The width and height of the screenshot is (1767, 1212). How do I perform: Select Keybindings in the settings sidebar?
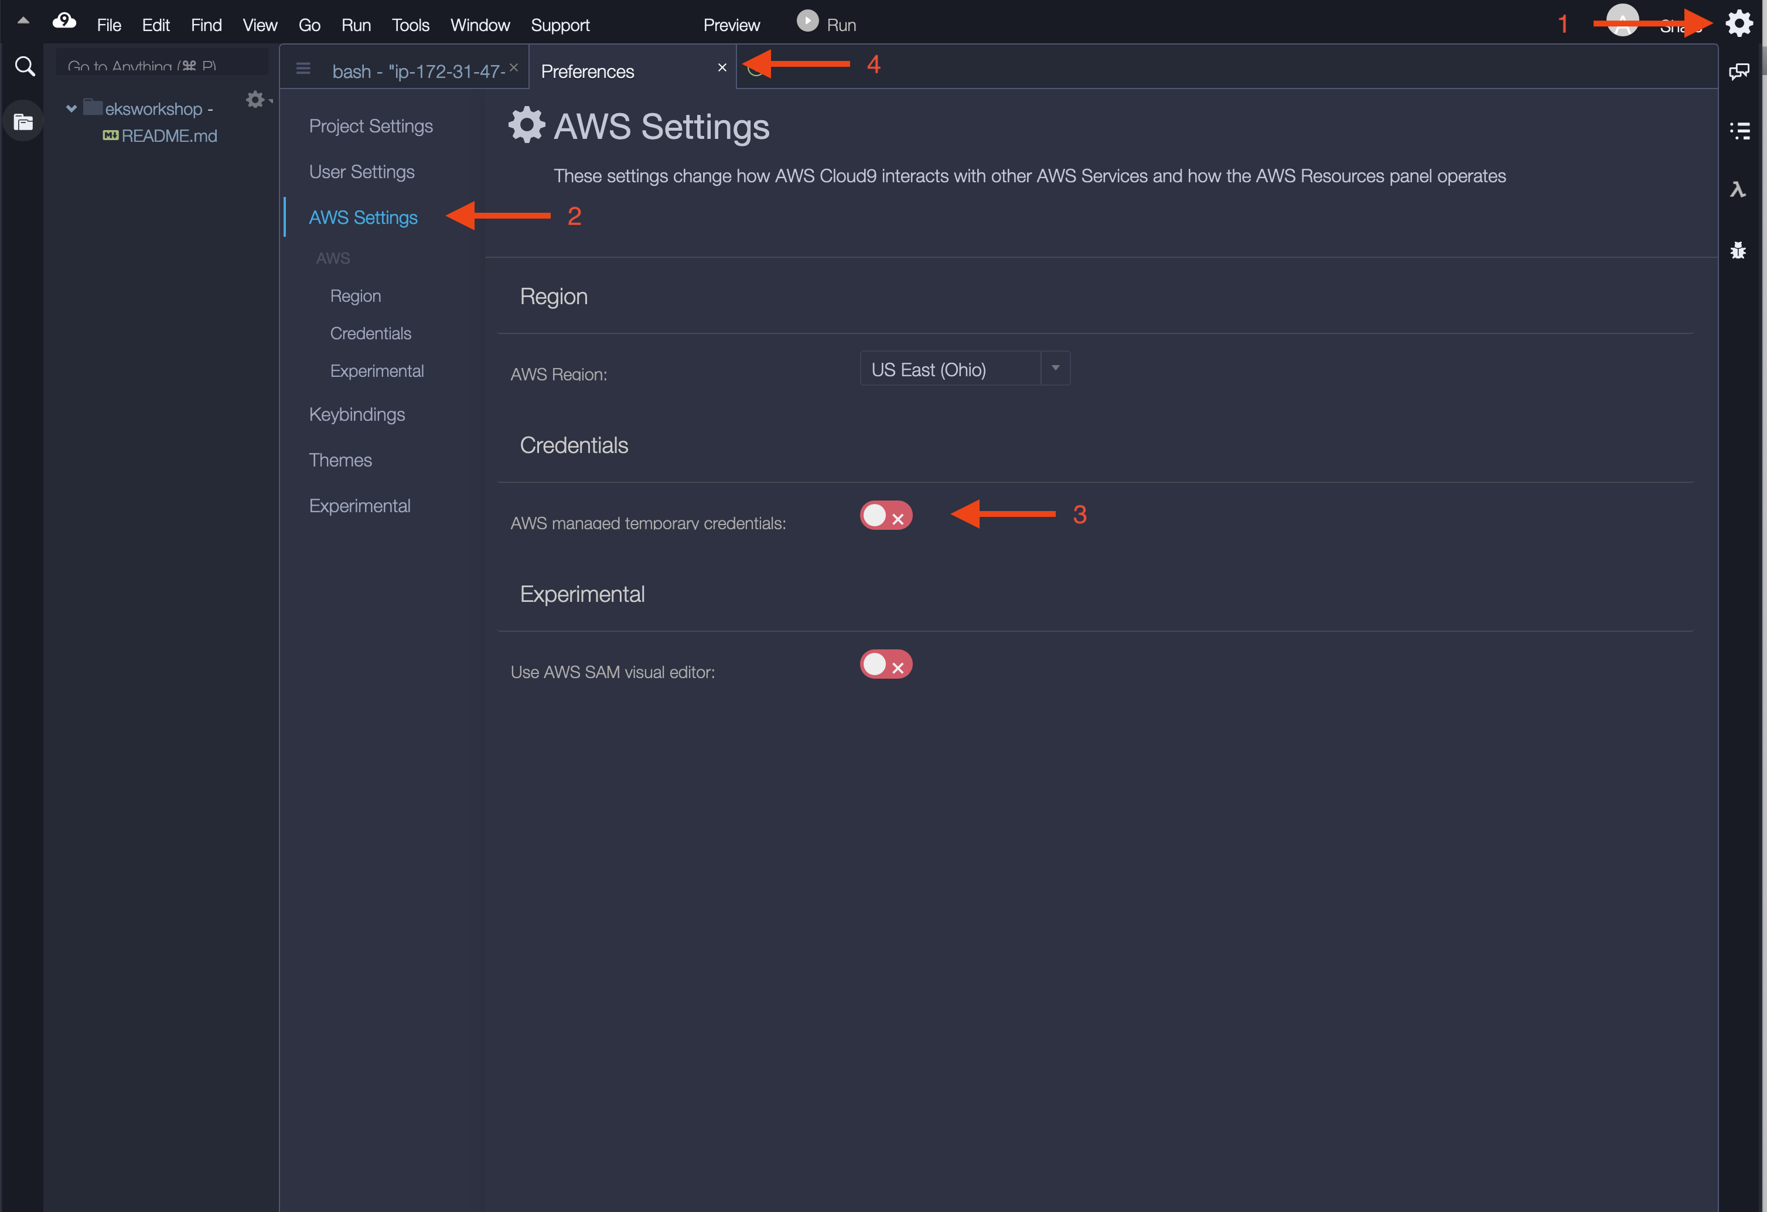(357, 414)
